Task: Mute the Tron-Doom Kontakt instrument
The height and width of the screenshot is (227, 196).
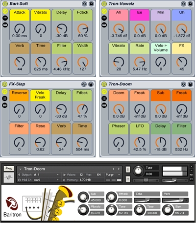Action: pyautogui.click(x=128, y=179)
